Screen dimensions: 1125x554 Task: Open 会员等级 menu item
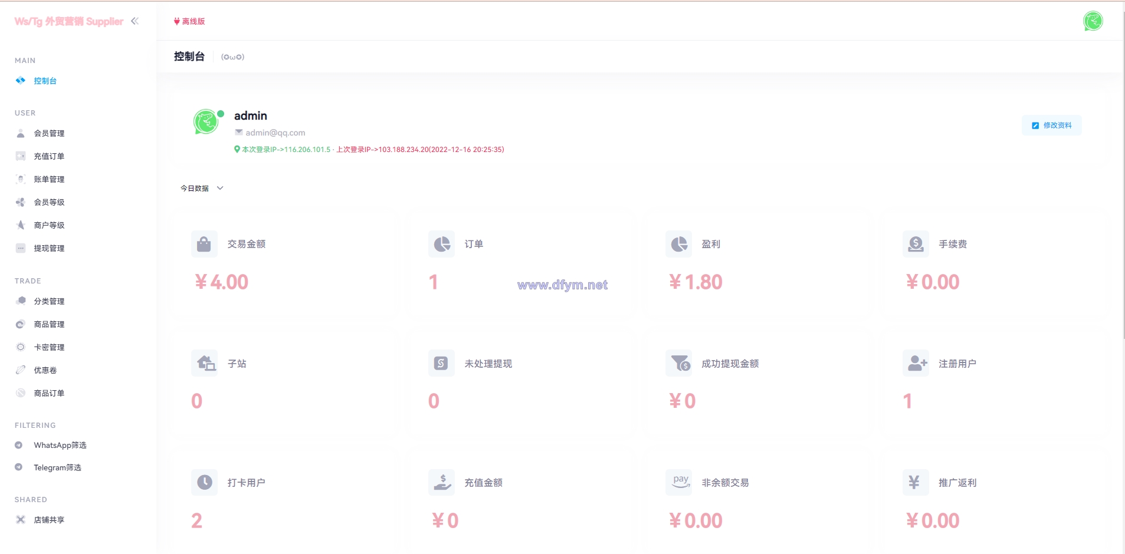pyautogui.click(x=49, y=202)
